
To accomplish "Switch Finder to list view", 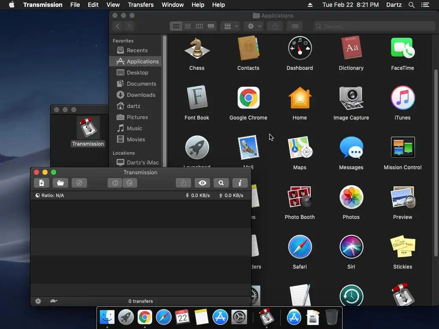I will (x=188, y=26).
